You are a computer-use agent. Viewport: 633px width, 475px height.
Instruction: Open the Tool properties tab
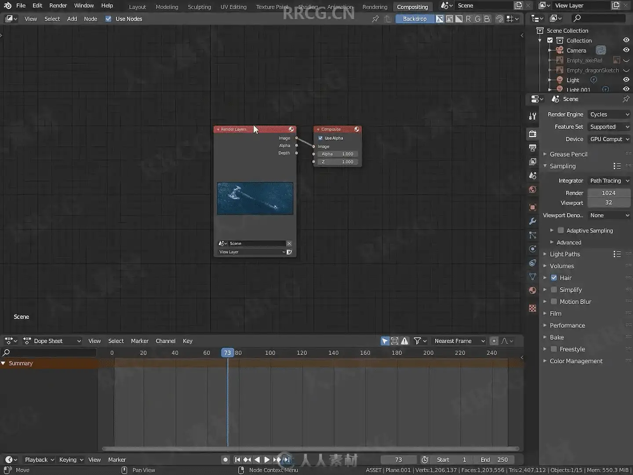533,116
